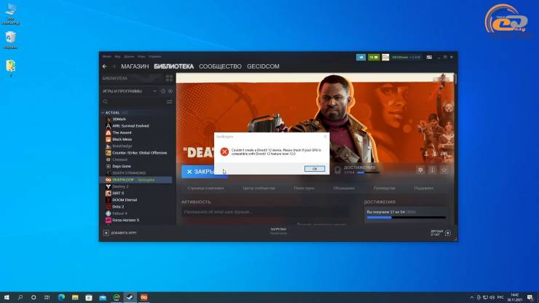Select Counter-Strike: Global Offensive
The image size is (539, 303).
[x=136, y=153]
